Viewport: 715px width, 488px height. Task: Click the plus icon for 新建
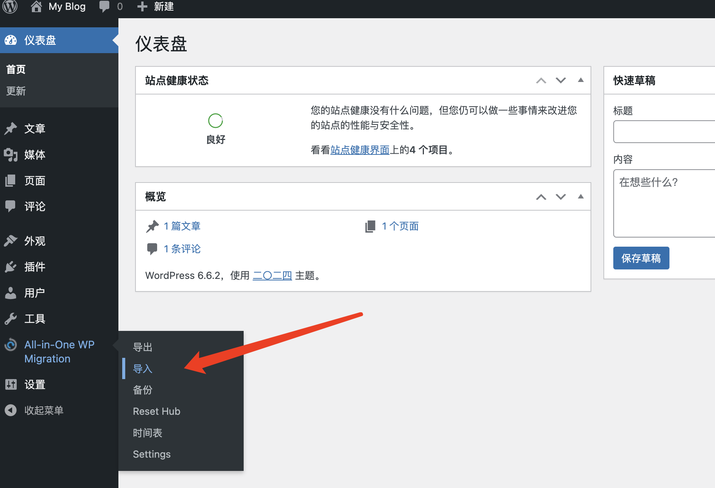click(x=142, y=6)
